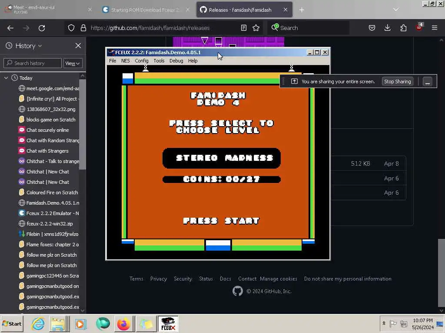This screenshot has width=445, height=333.
Task: Click the browser Search box
Action: (308, 28)
